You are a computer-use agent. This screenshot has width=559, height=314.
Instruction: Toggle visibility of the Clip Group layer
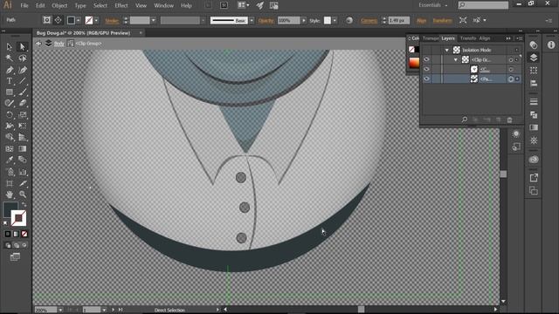(x=426, y=59)
